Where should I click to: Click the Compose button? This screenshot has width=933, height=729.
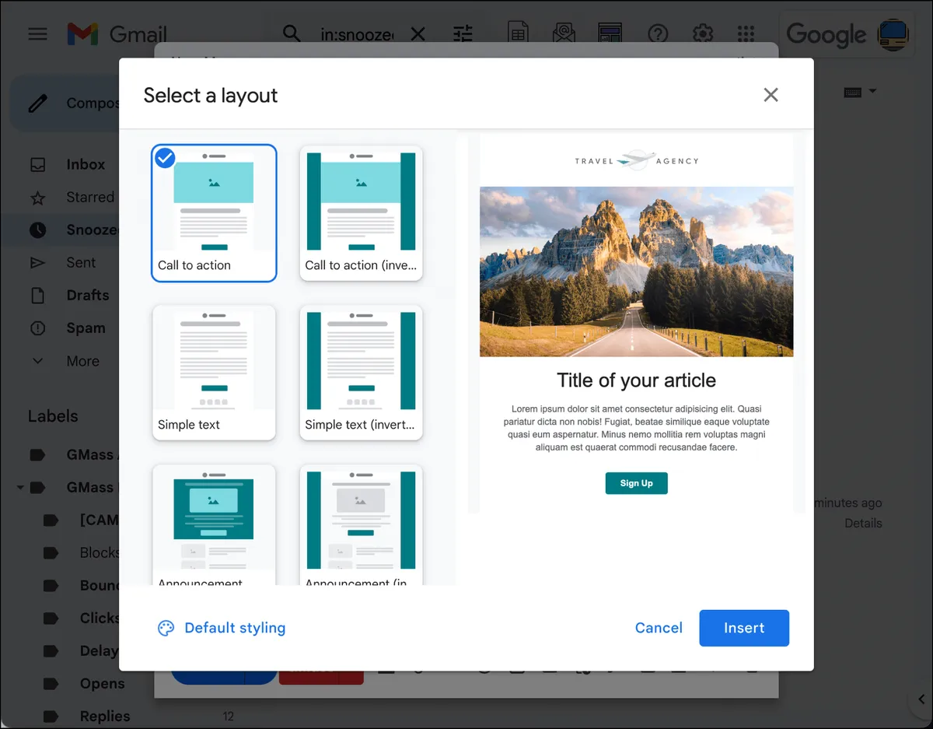[66, 103]
